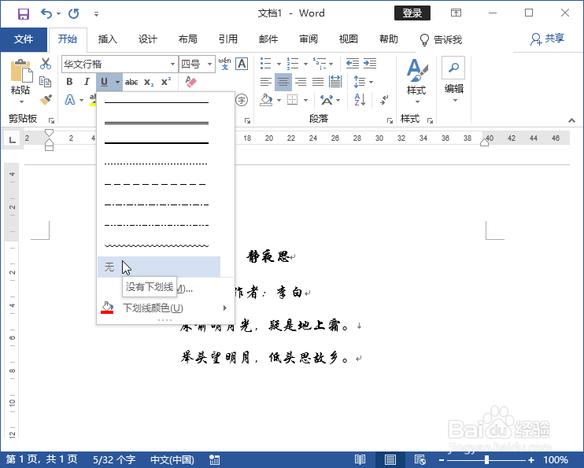Open the 编辑 editing menu

pos(453,80)
